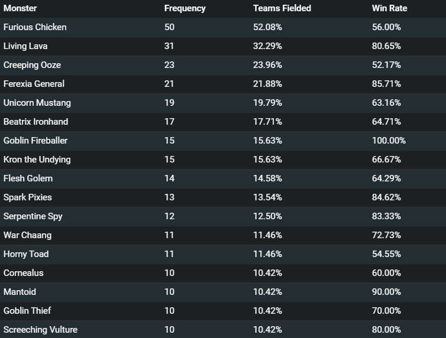Click Goblin Fireballer's 100.00% win rate
Viewport: 446px width, 338px height.
point(389,141)
